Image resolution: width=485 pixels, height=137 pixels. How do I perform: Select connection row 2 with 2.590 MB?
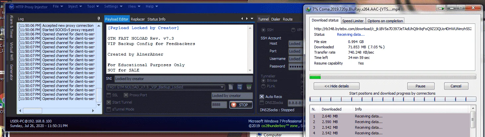coord(390,122)
